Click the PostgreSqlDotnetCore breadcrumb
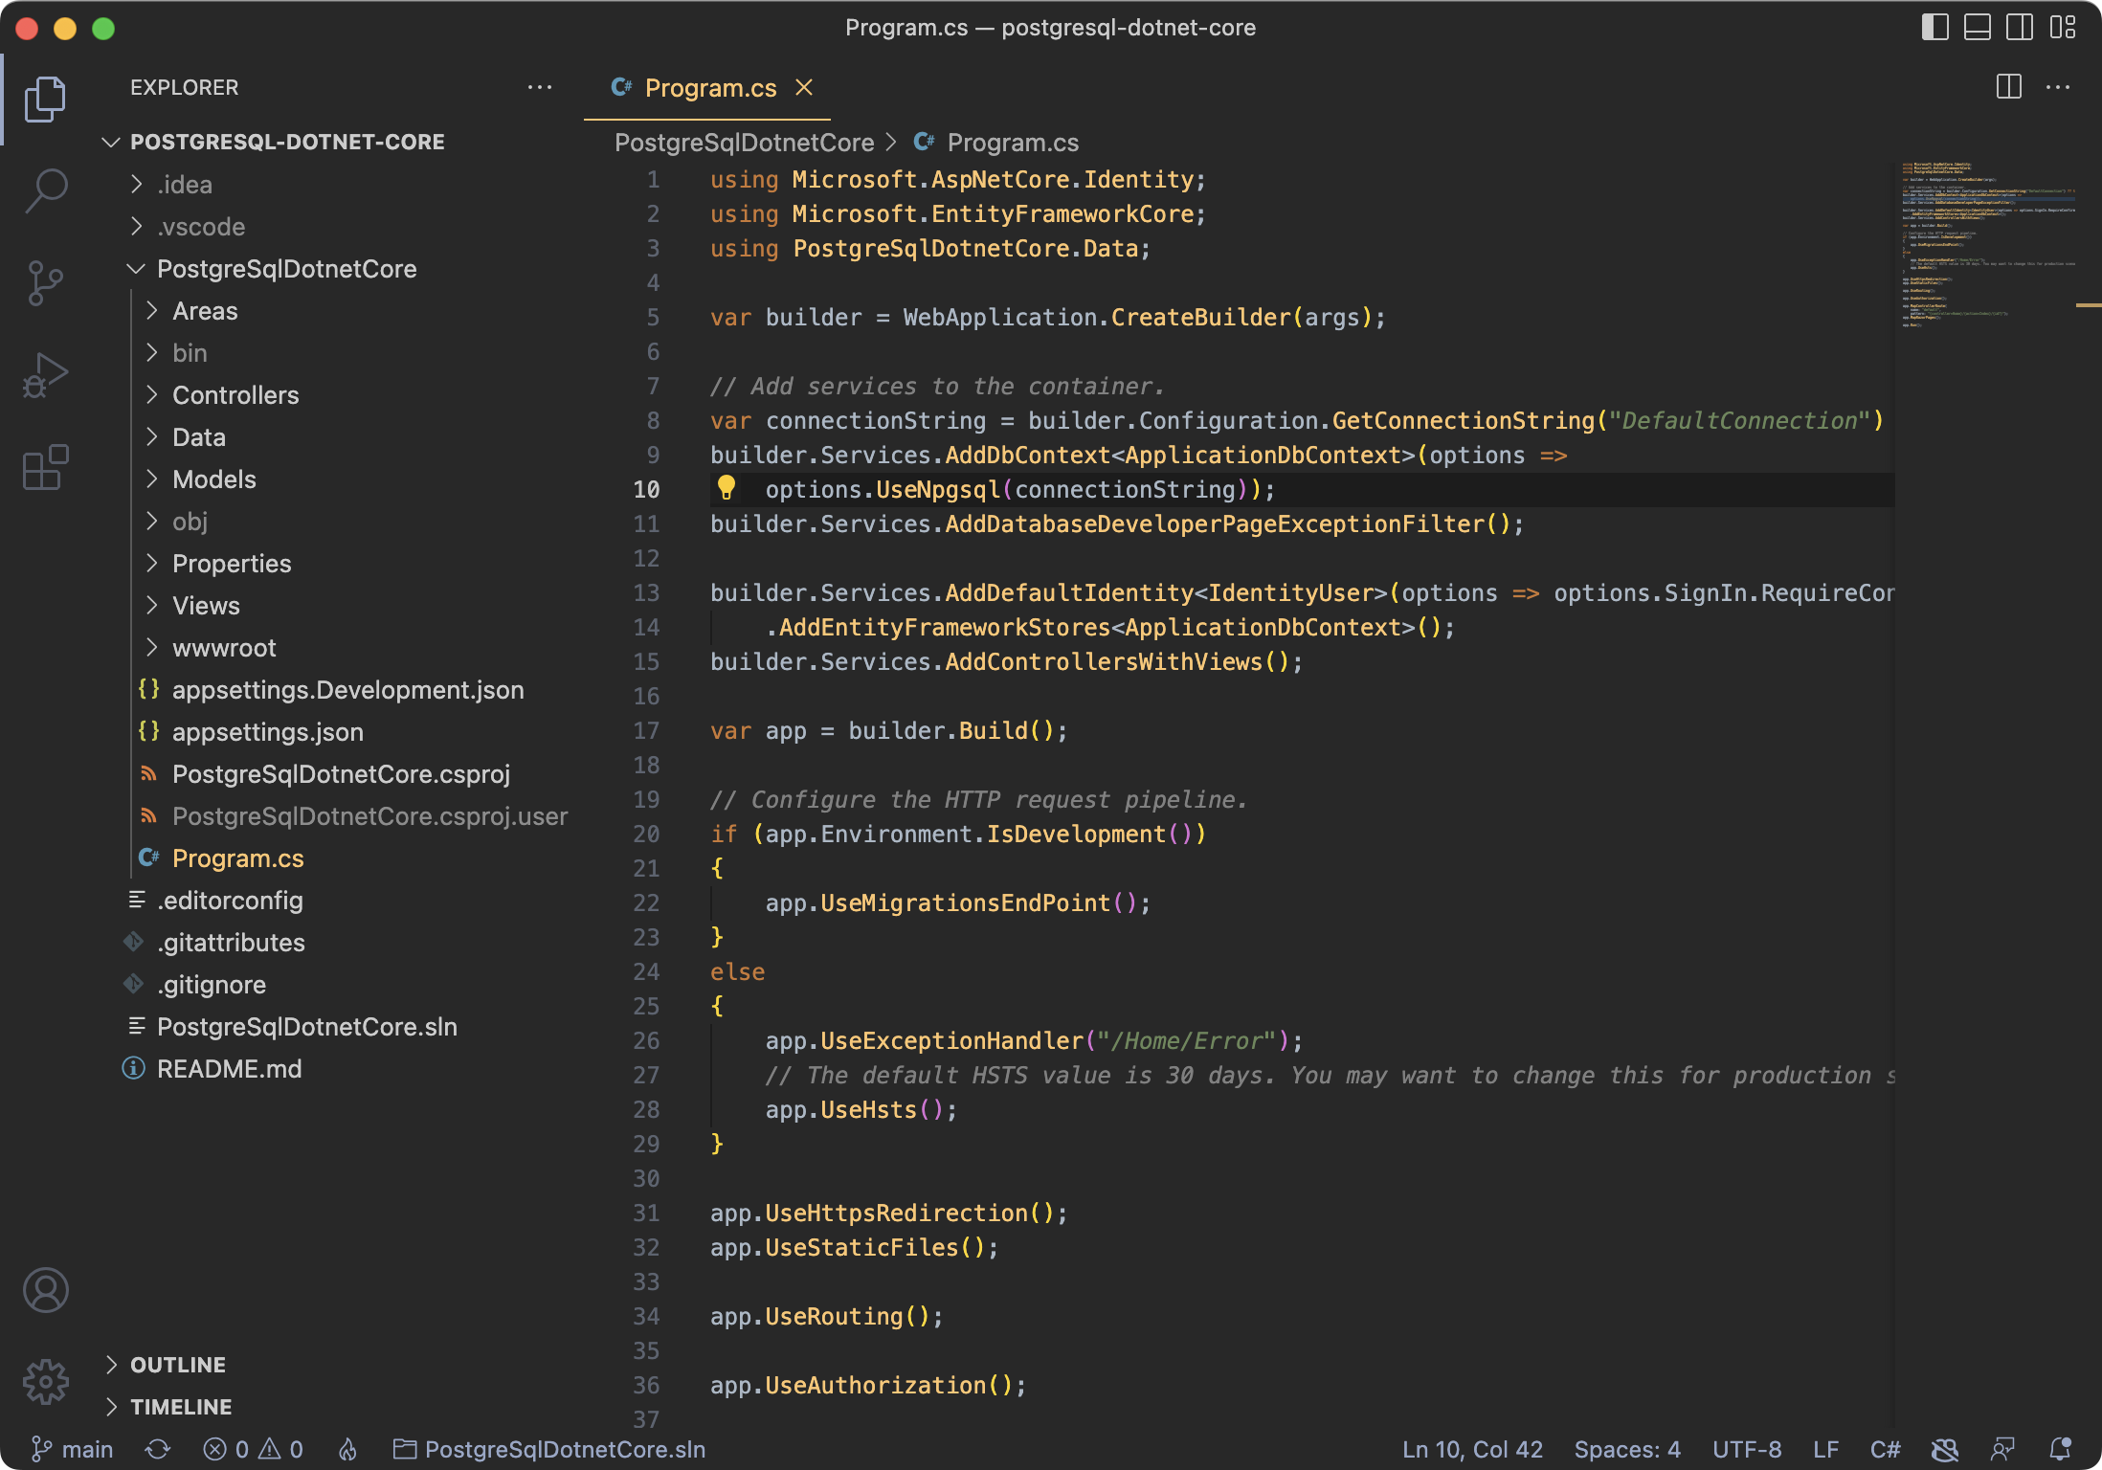Screen dimensions: 2102x1470 coord(746,142)
